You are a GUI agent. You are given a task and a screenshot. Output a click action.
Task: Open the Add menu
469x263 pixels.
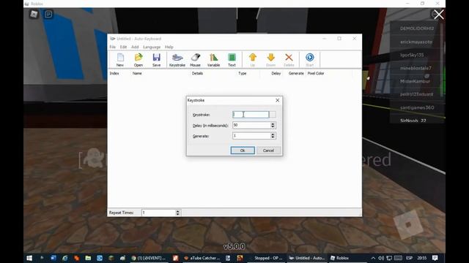coord(135,47)
